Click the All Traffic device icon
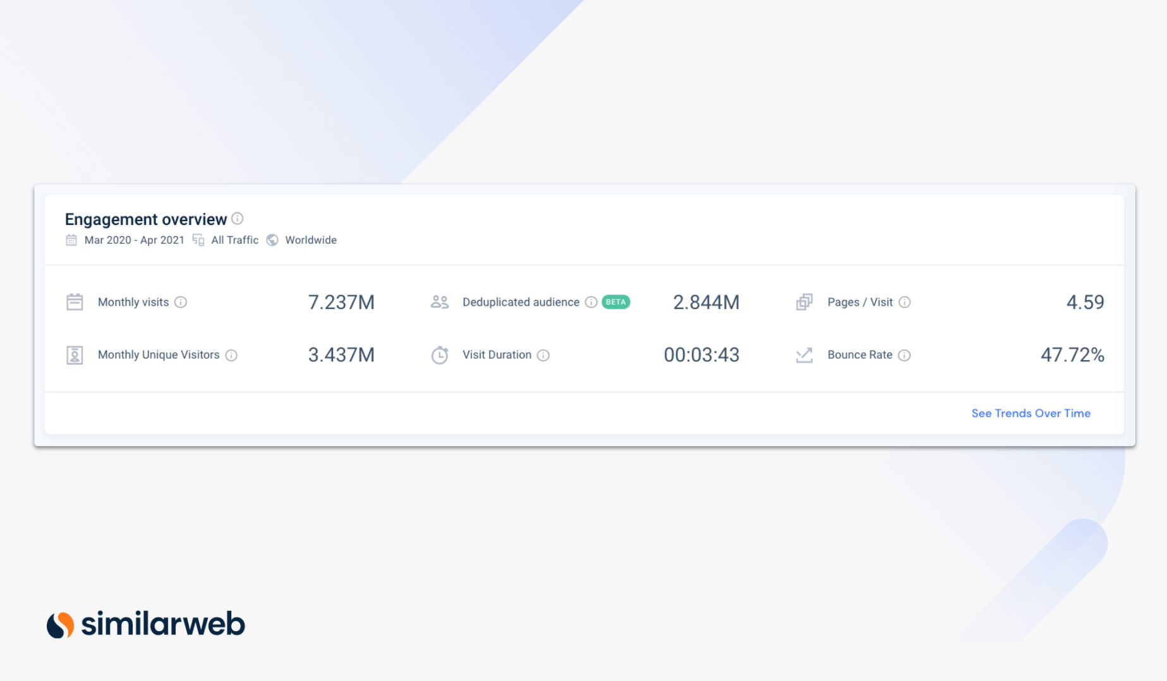The height and width of the screenshot is (681, 1167). tap(198, 240)
